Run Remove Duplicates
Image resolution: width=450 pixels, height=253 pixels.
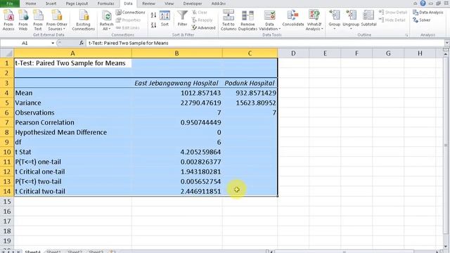click(x=247, y=20)
